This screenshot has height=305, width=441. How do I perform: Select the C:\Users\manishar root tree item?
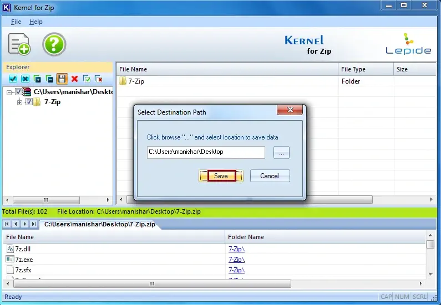[73, 92]
